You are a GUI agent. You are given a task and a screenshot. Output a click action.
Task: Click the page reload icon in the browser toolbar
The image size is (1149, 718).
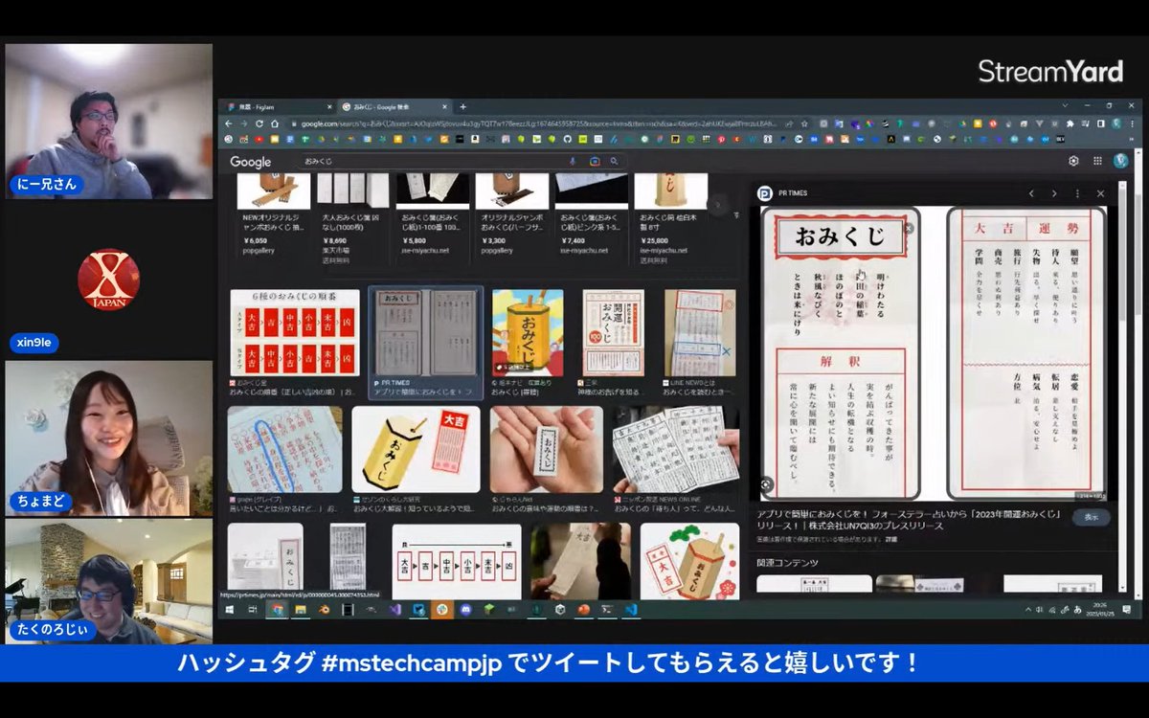coord(261,123)
